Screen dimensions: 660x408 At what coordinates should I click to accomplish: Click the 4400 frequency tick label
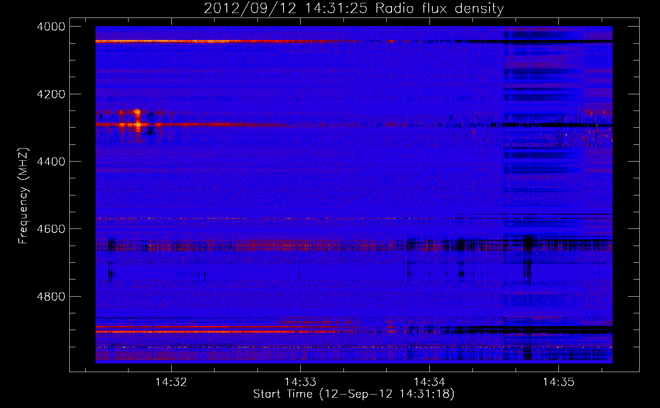51,162
